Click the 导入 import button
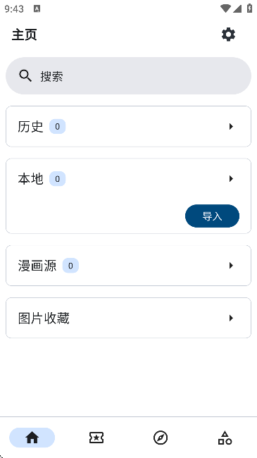This screenshot has height=458, width=257. click(213, 216)
